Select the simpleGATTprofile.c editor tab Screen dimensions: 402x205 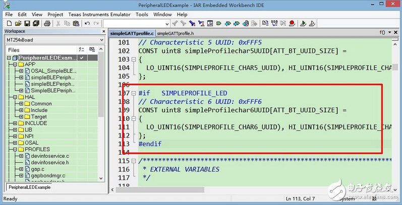pyautogui.click(x=132, y=33)
